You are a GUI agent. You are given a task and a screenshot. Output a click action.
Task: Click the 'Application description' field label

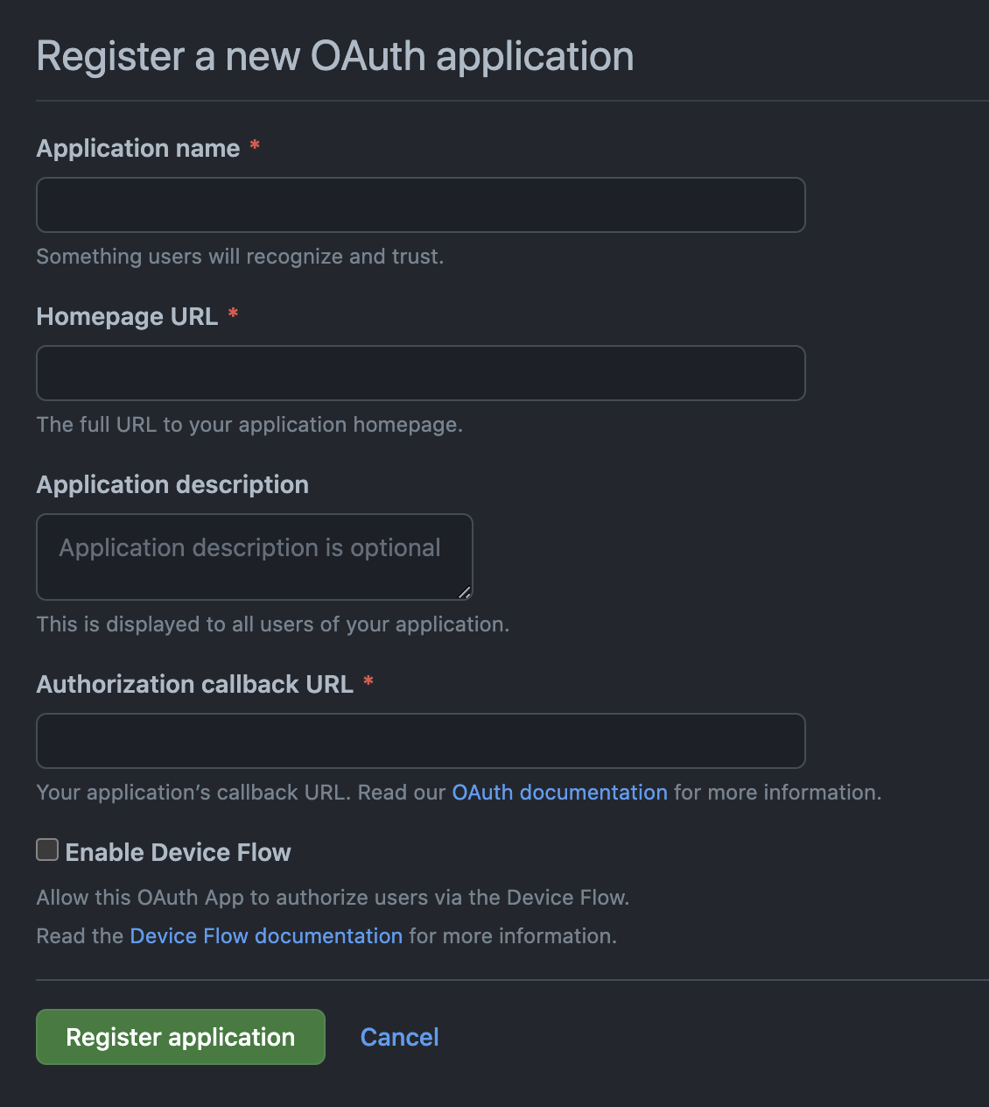(x=172, y=485)
